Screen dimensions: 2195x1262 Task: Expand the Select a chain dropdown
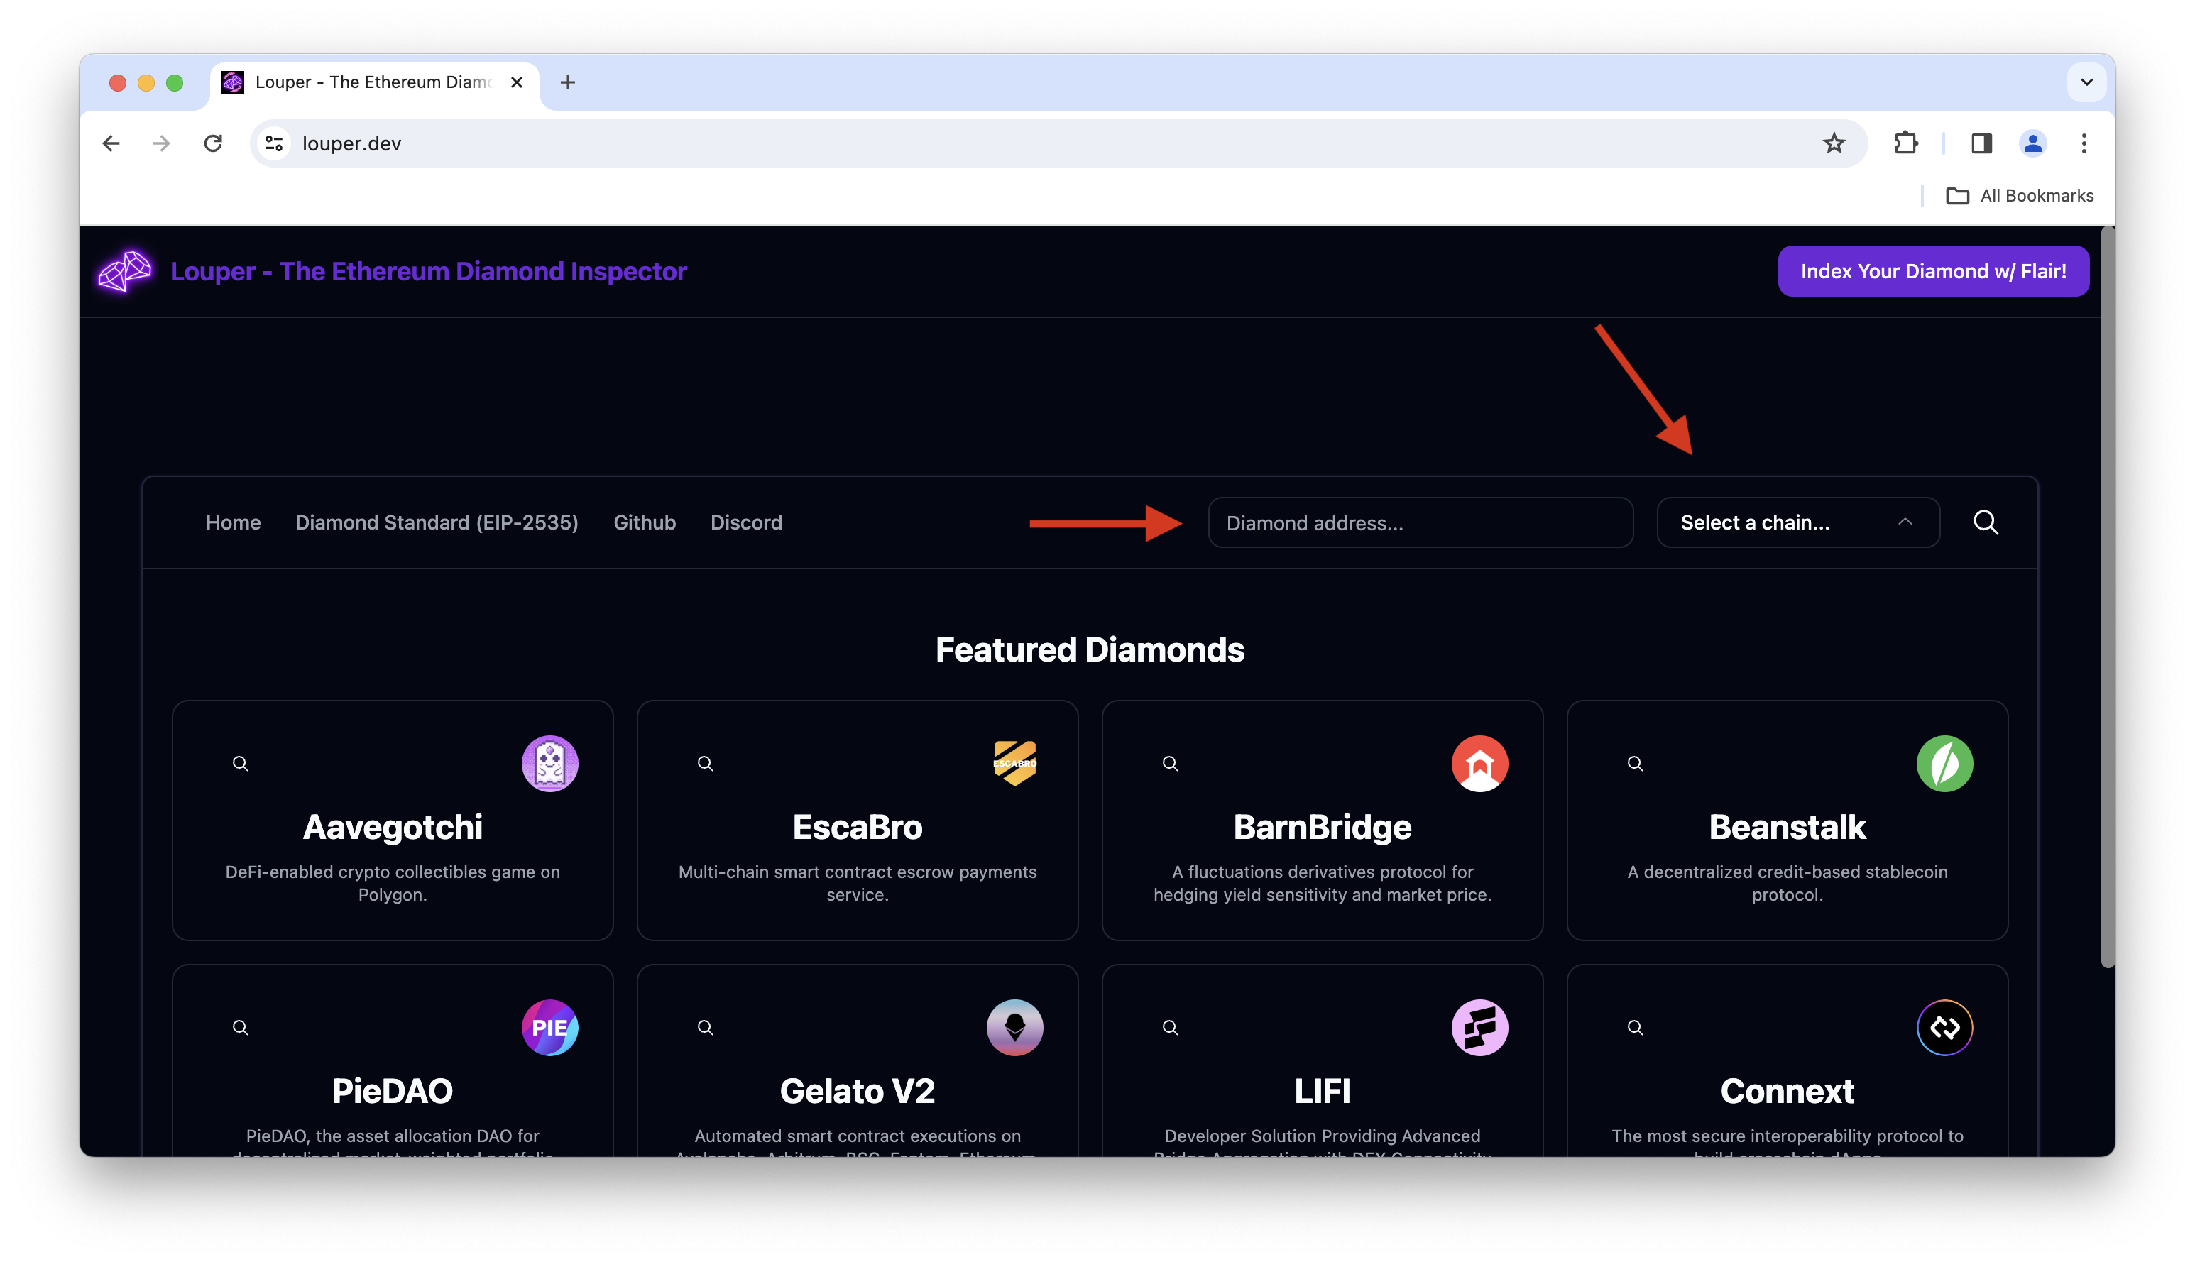click(1797, 522)
